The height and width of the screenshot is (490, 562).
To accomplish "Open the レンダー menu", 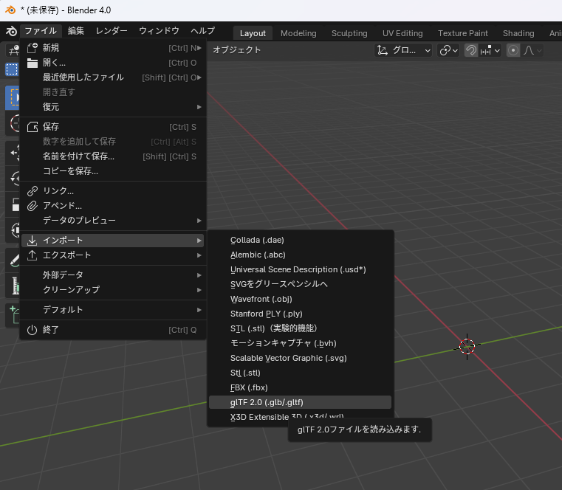I will coord(112,31).
